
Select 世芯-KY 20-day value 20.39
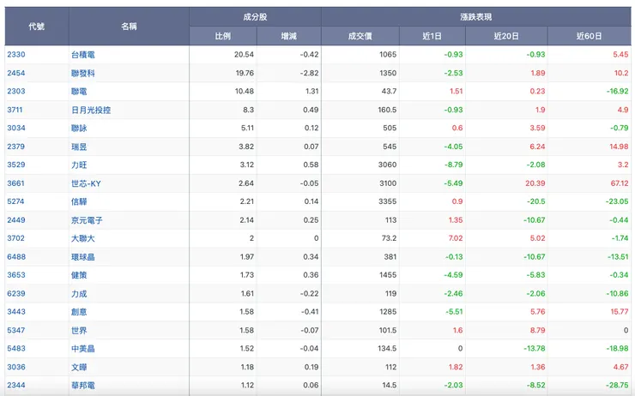[x=535, y=183]
